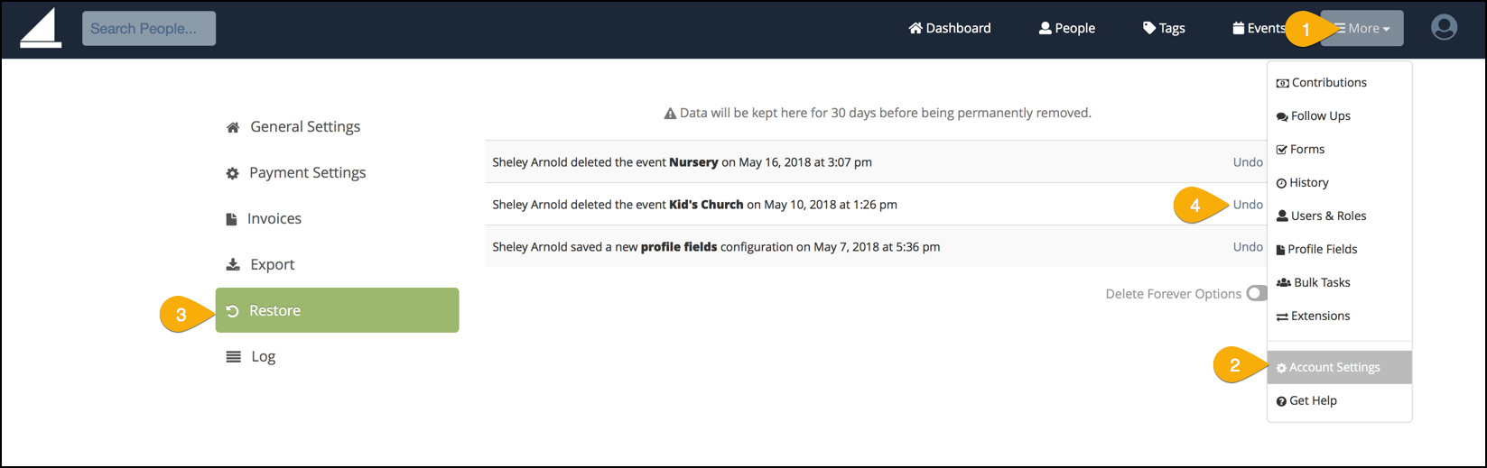Image resolution: width=1487 pixels, height=468 pixels.
Task: Open the Dashboard tab
Action: click(x=950, y=28)
